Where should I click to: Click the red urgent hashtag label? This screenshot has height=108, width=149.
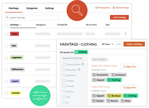[x=15, y=34]
